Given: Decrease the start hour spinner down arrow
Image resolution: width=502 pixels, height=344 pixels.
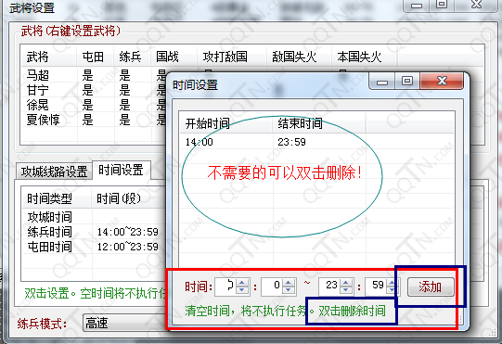Looking at the screenshot, I should coord(242,290).
